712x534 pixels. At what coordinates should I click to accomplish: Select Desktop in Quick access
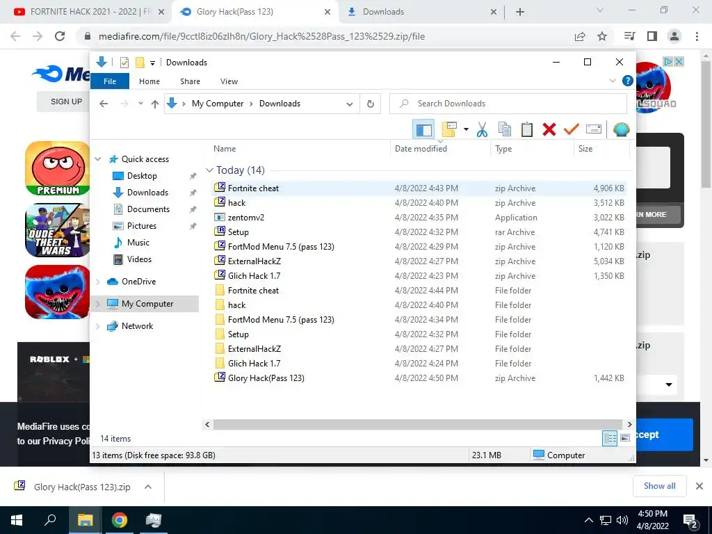click(x=142, y=176)
